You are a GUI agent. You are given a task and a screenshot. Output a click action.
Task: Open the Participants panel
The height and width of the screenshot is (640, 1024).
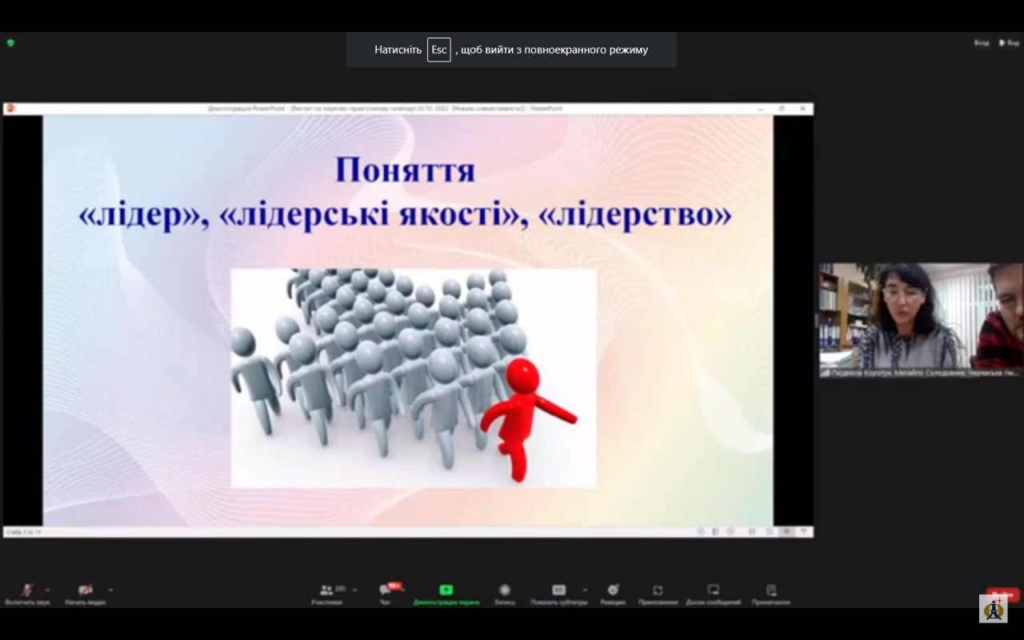(326, 592)
